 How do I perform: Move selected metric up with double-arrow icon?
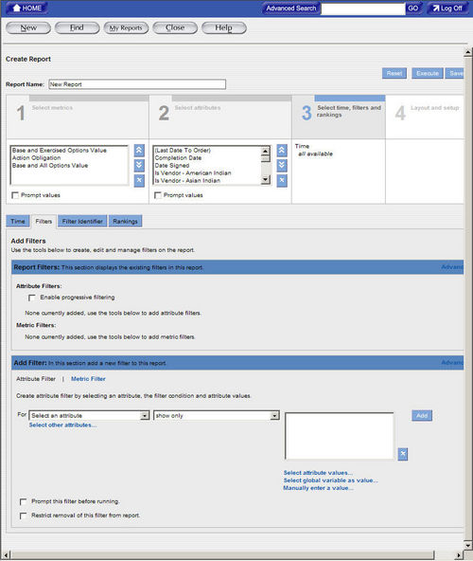point(139,151)
